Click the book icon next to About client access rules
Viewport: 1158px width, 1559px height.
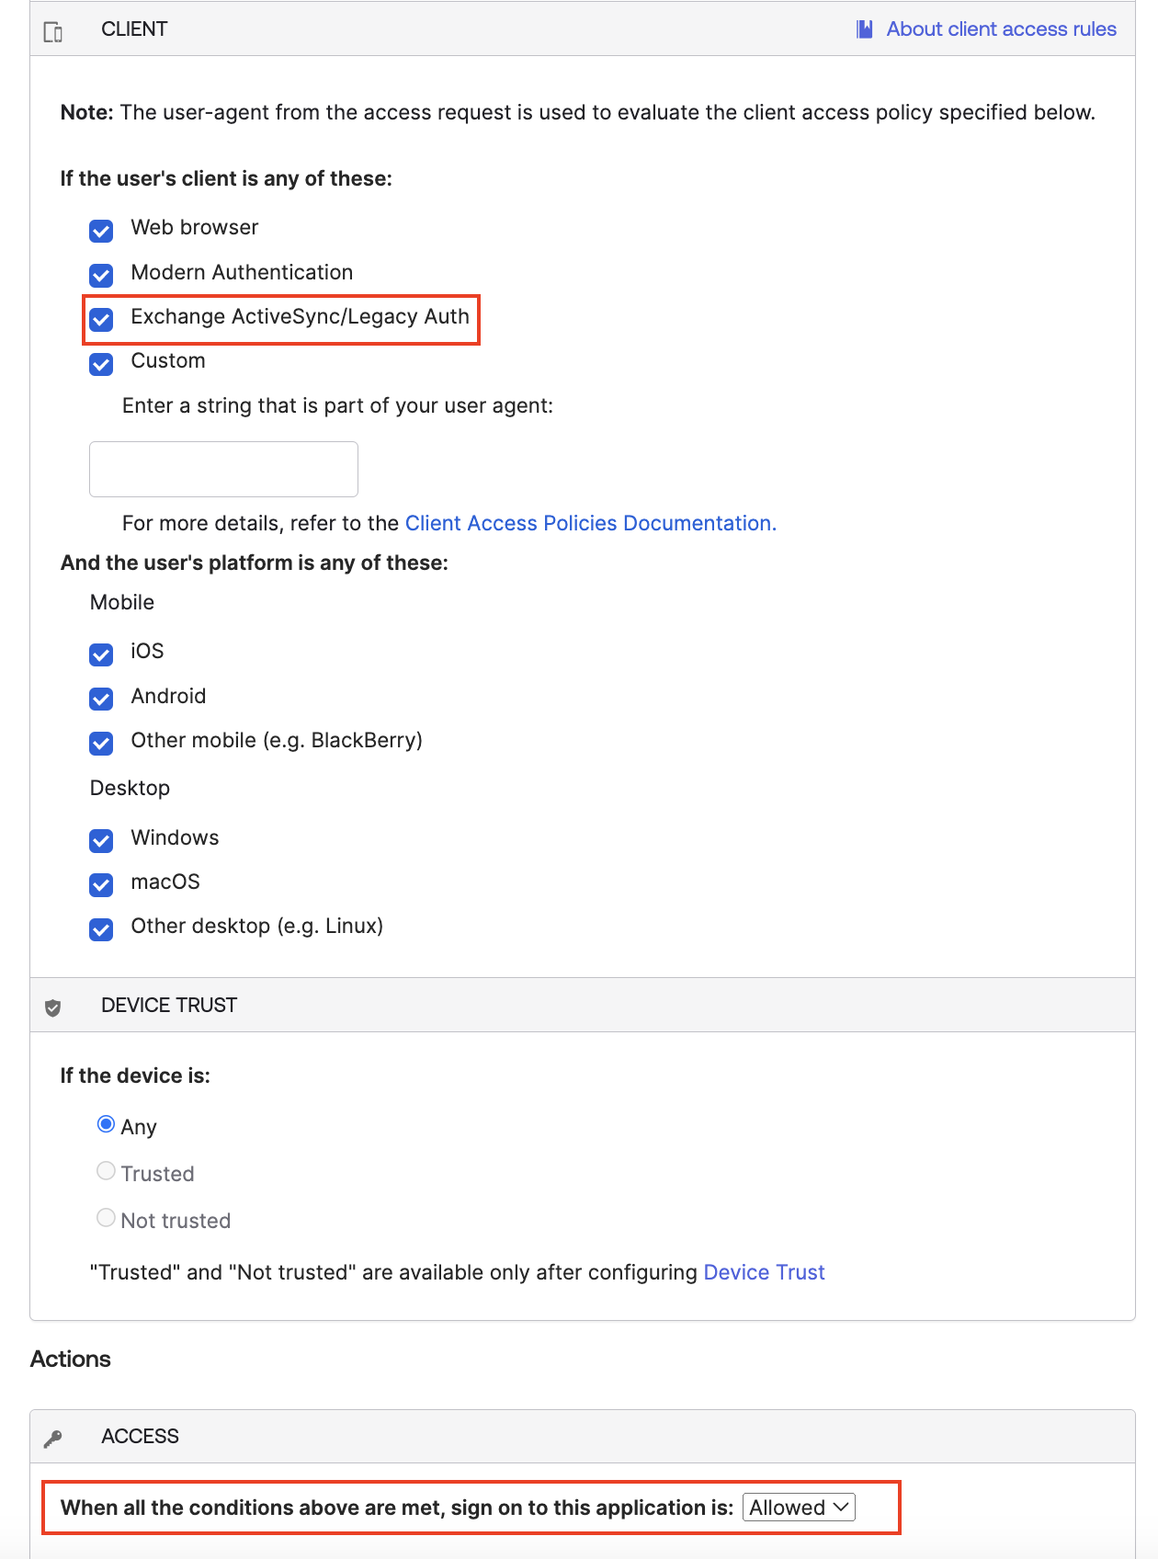click(862, 28)
